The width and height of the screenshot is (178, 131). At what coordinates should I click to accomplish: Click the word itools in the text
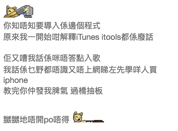point(111,37)
